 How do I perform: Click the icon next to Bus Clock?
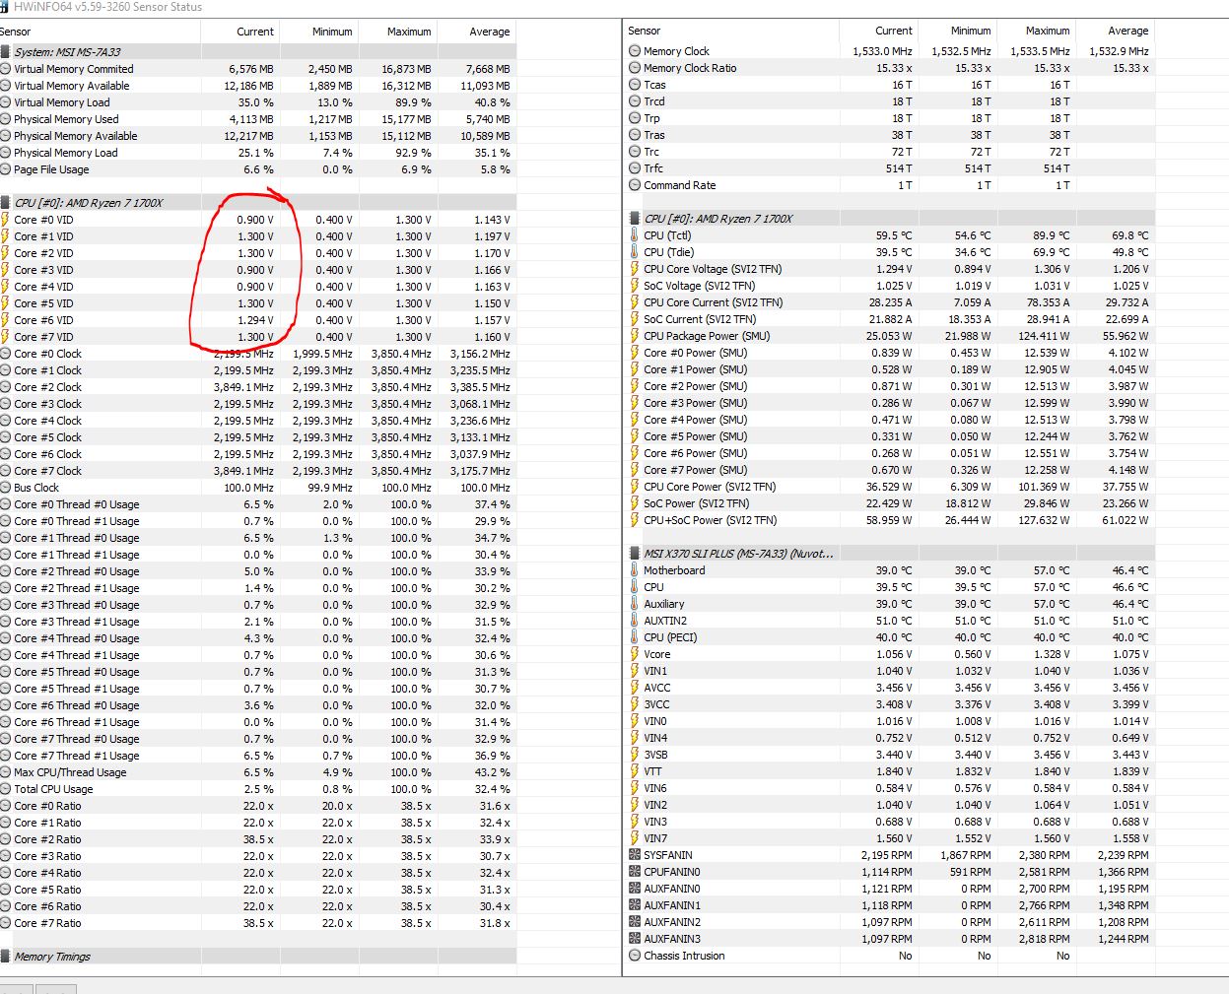tap(5, 488)
